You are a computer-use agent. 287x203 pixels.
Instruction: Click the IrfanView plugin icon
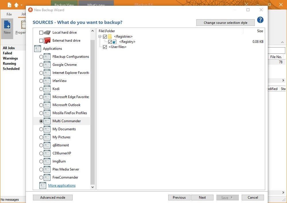pos(47,81)
